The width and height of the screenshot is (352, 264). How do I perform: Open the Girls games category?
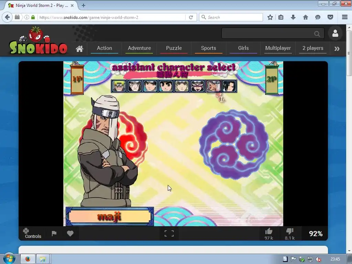(243, 48)
